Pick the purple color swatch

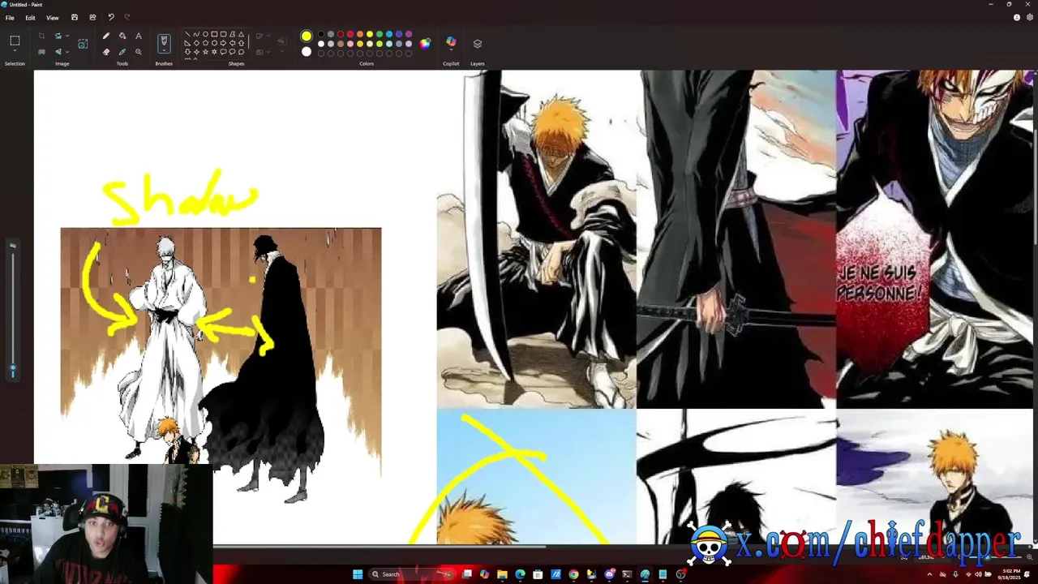click(x=409, y=34)
